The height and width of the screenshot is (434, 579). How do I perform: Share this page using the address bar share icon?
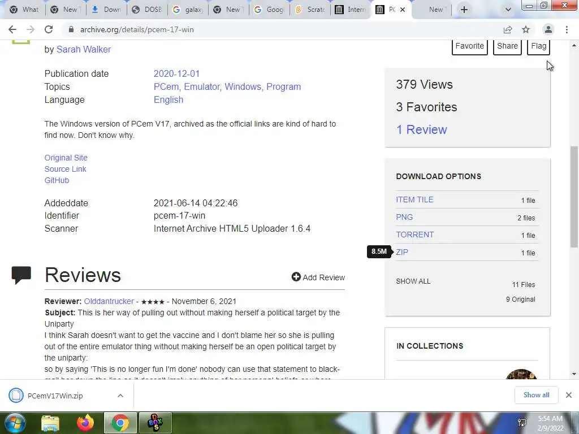tap(508, 29)
